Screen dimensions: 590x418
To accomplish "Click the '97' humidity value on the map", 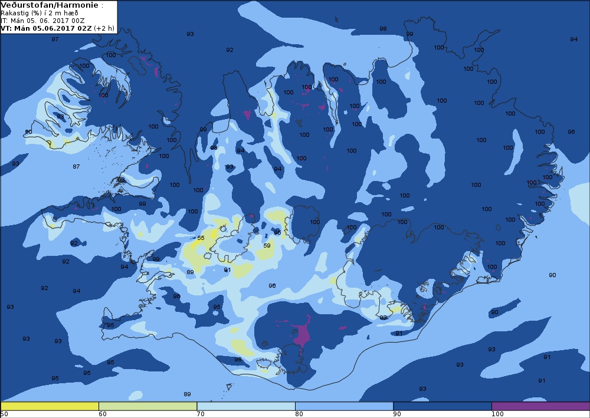I will [x=55, y=39].
